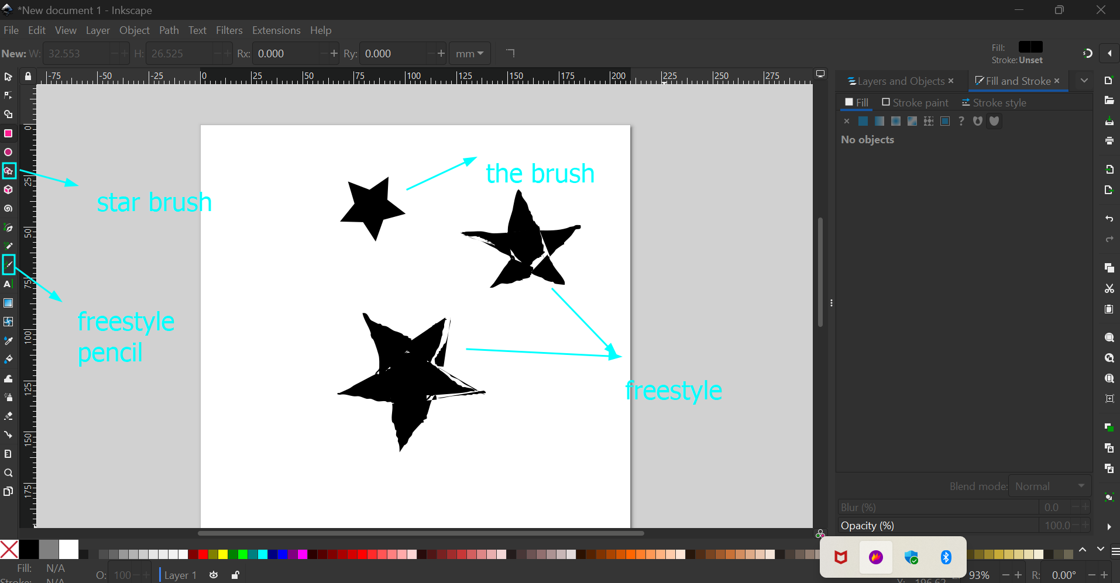Select the Gradient tool
Image resolution: width=1120 pixels, height=583 pixels.
8,303
